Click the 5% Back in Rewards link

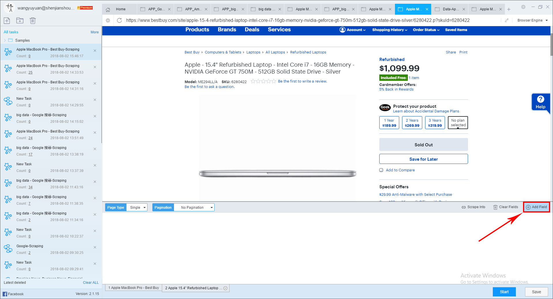point(396,89)
